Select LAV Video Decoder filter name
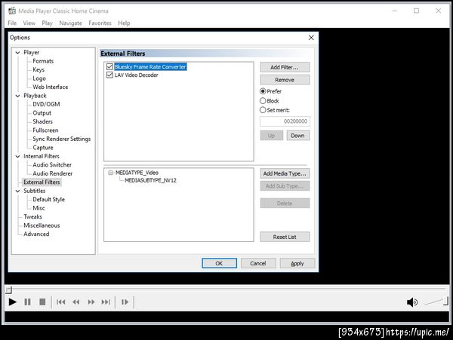 pyautogui.click(x=136, y=75)
